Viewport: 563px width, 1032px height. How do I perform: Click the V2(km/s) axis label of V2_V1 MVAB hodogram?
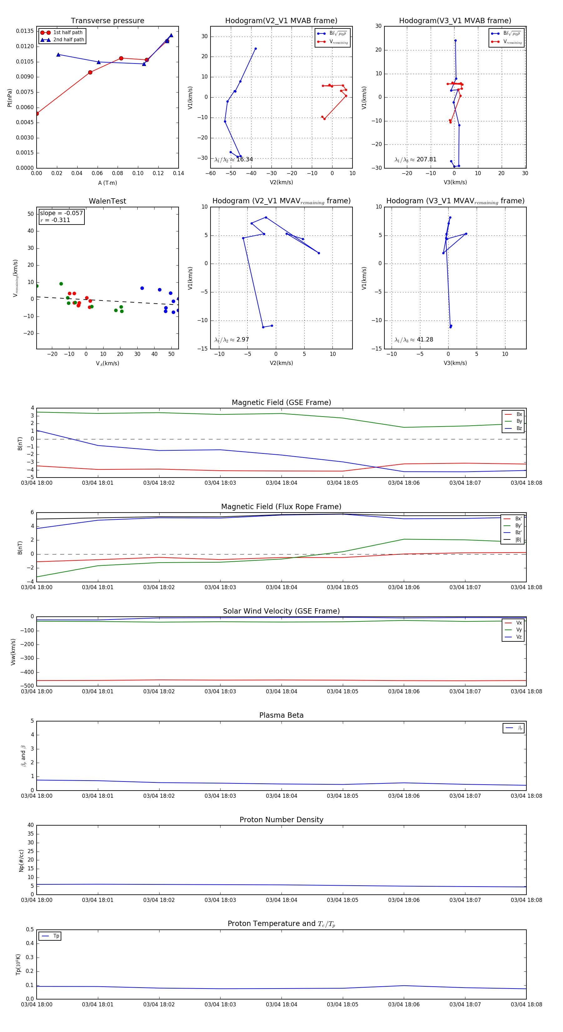(281, 183)
